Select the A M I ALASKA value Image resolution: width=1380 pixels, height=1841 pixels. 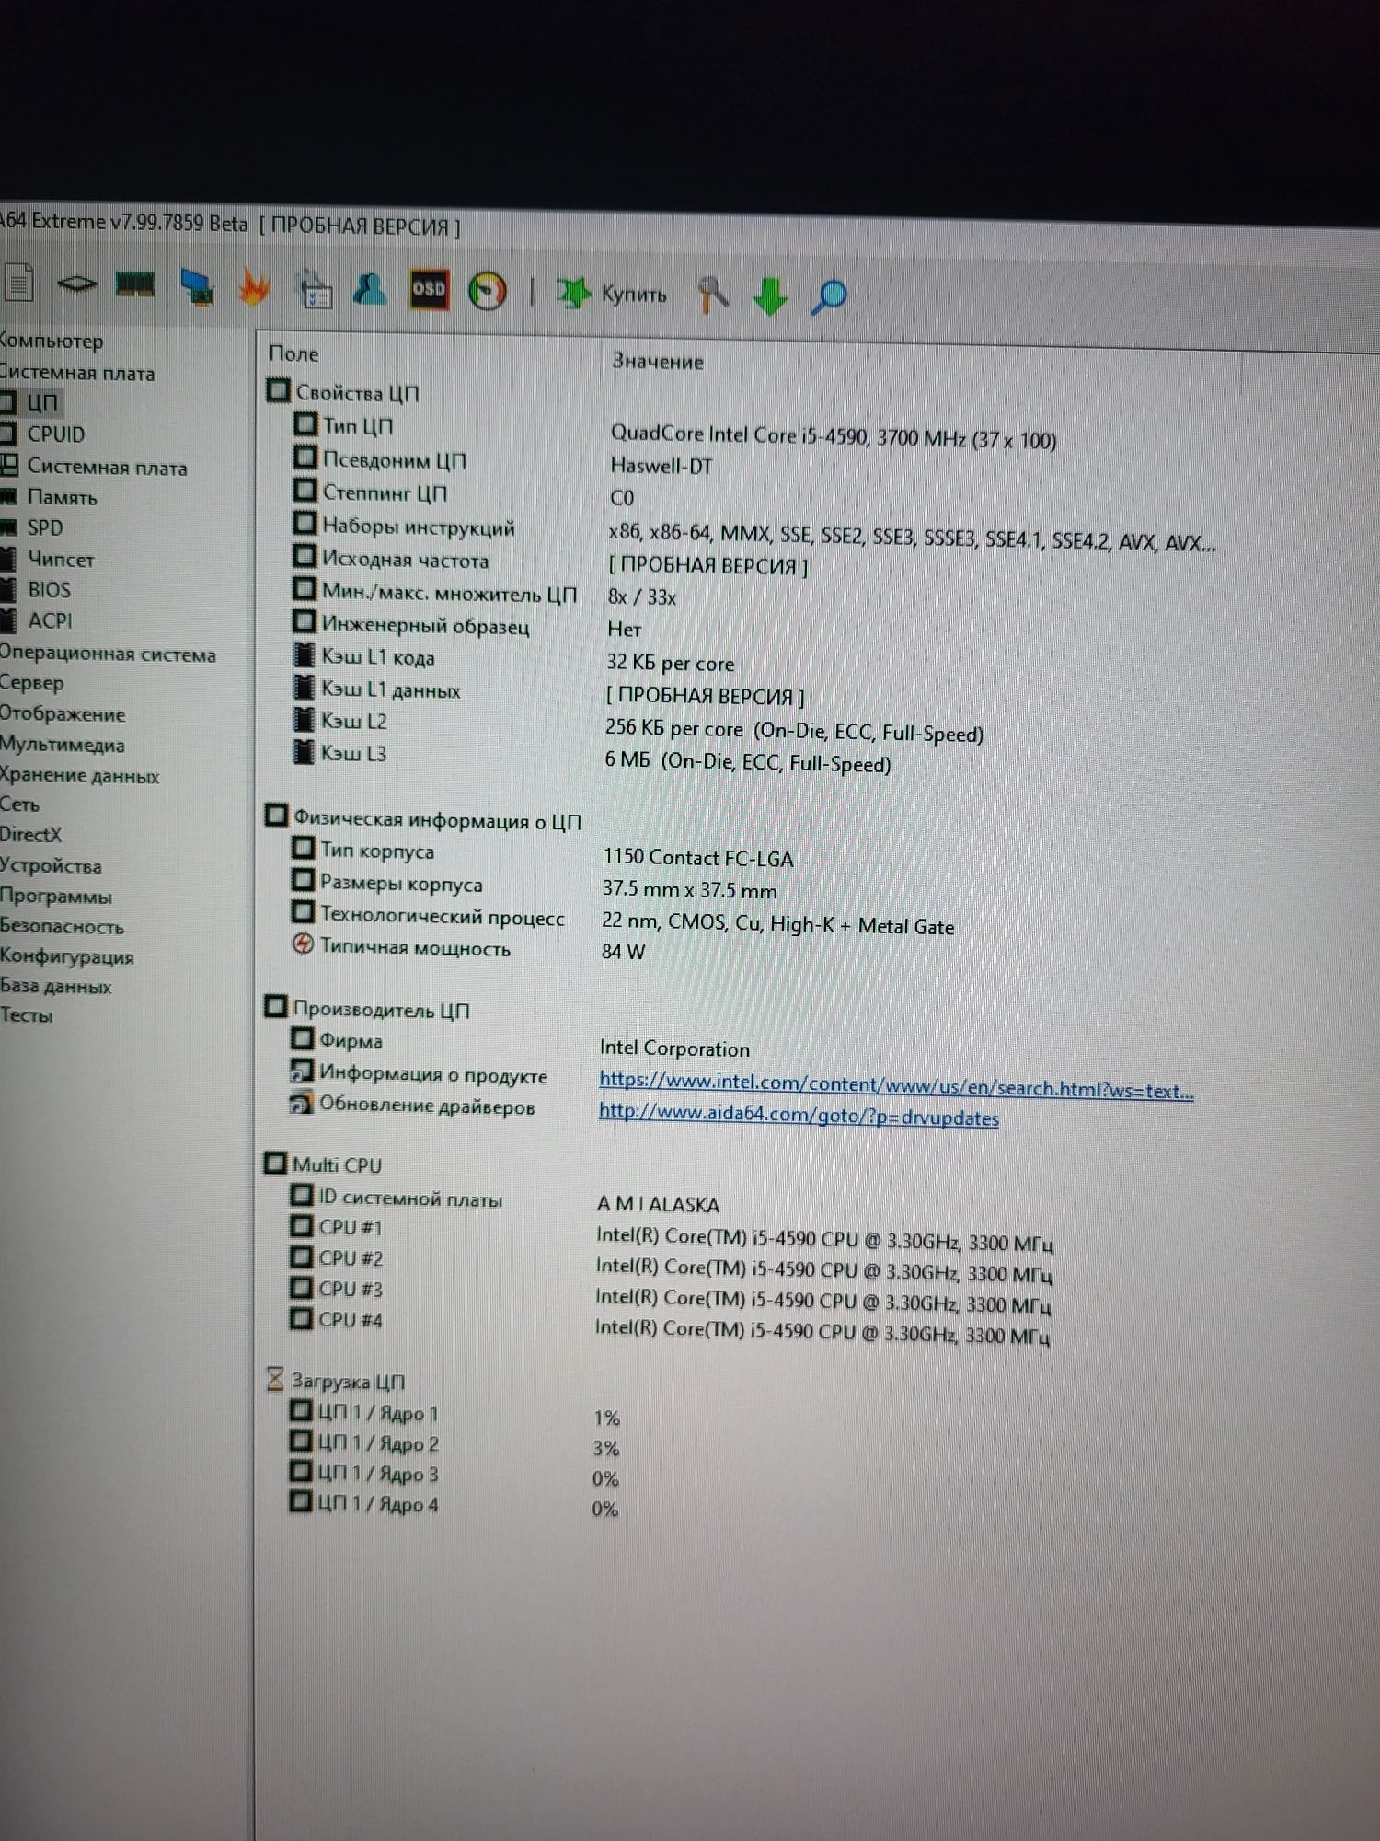click(659, 1204)
